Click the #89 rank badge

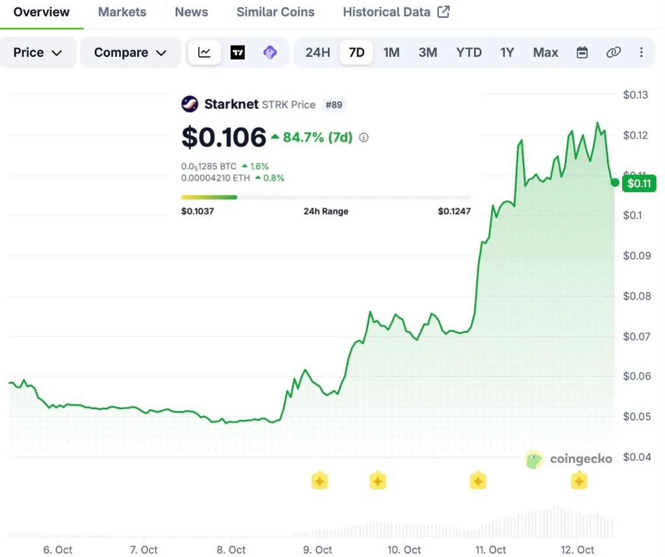tap(334, 105)
